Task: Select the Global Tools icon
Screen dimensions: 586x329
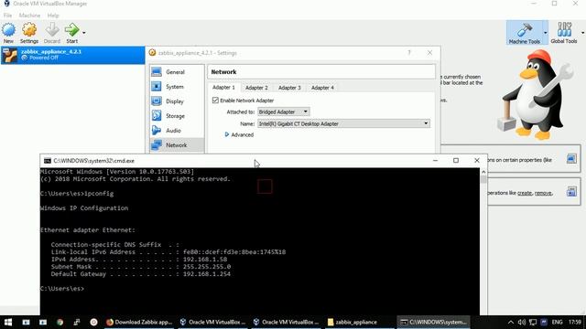Action: click(564, 33)
